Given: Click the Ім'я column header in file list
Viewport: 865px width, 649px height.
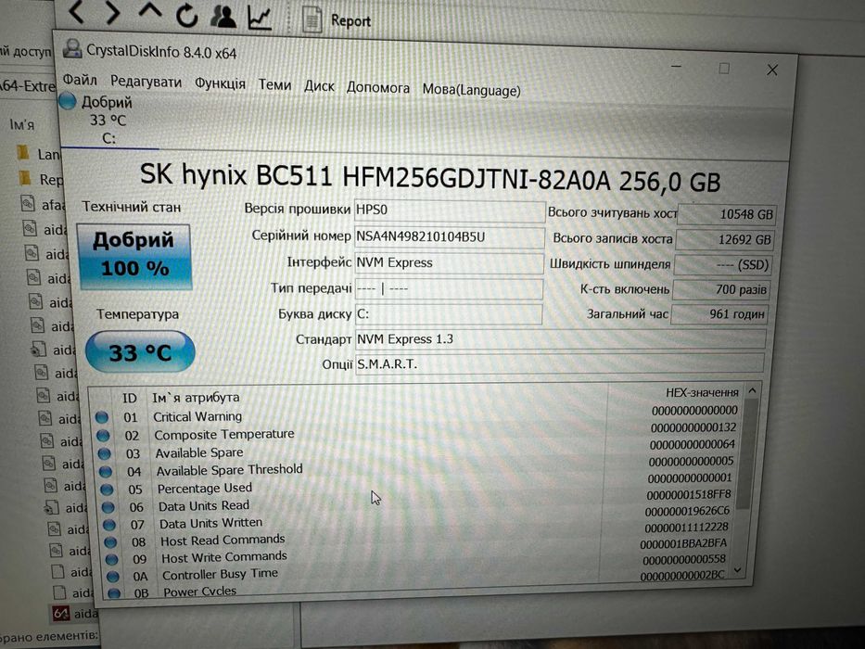Looking at the screenshot, I should 22,125.
